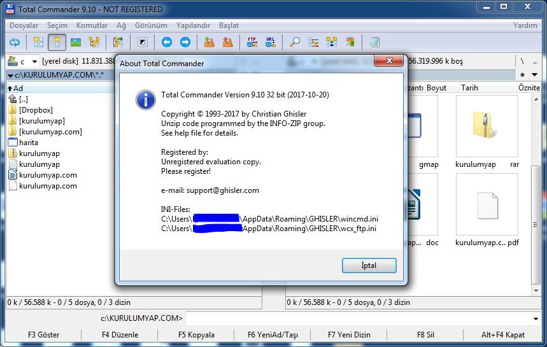Viewport: 547px width, 347px height.
Task: Switch to brief file list view icon
Action: point(38,43)
